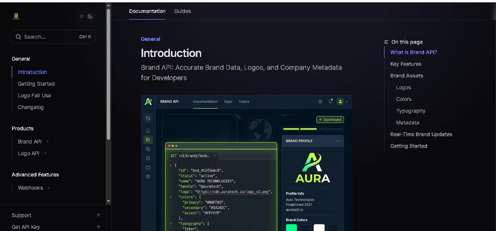This screenshot has height=231, width=496.
Task: Collapse the Brand Profile panel minus icon
Action: (338, 141)
